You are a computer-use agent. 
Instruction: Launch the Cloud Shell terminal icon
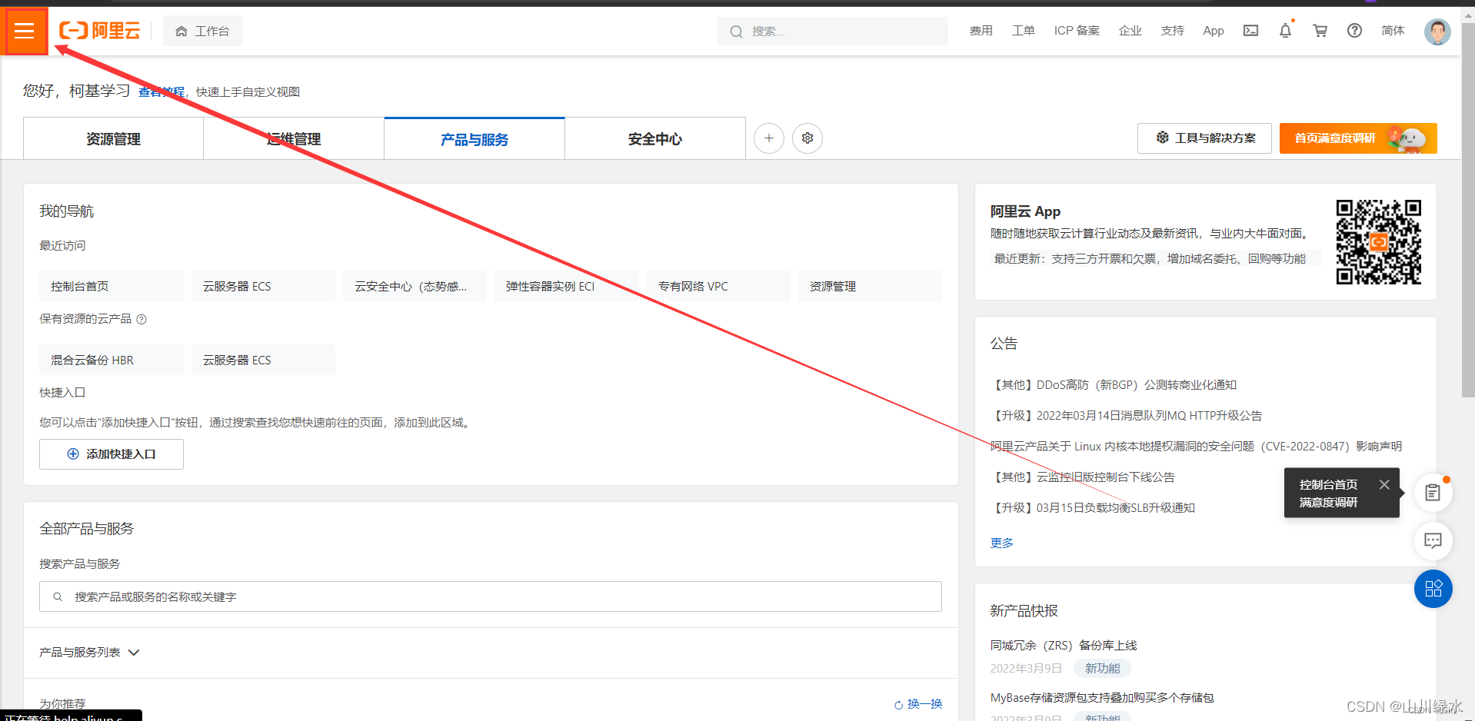click(1250, 31)
